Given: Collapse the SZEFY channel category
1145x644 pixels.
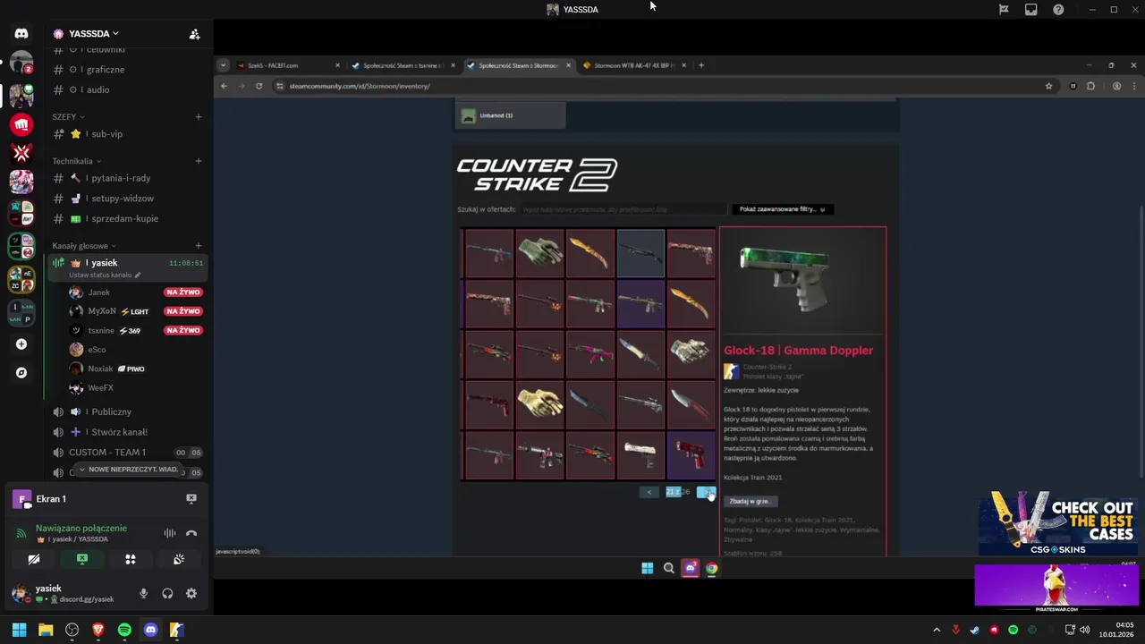Looking at the screenshot, I should click(x=68, y=116).
